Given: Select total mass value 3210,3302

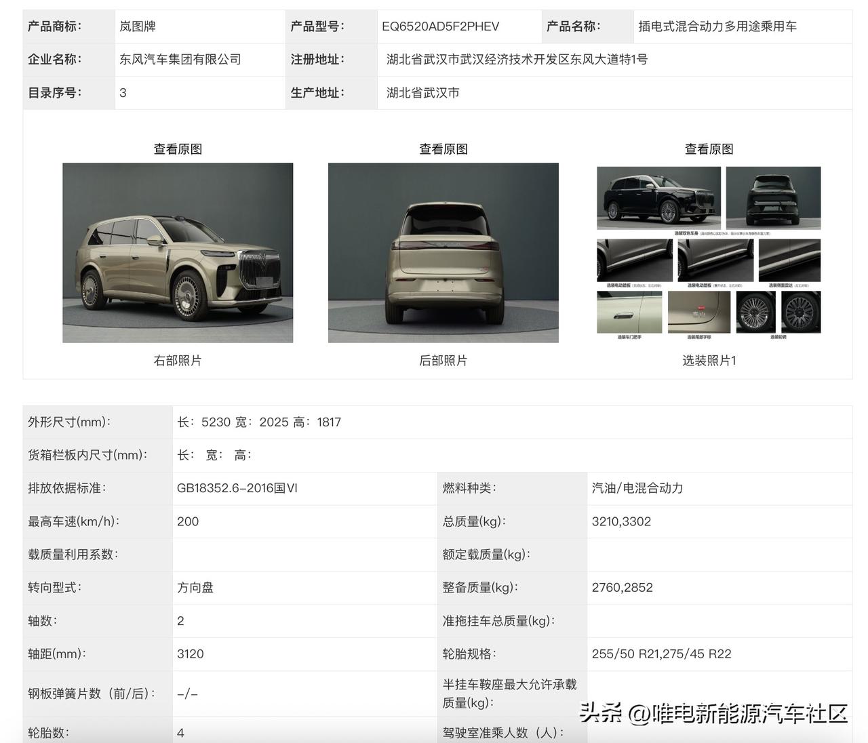Looking at the screenshot, I should (621, 521).
